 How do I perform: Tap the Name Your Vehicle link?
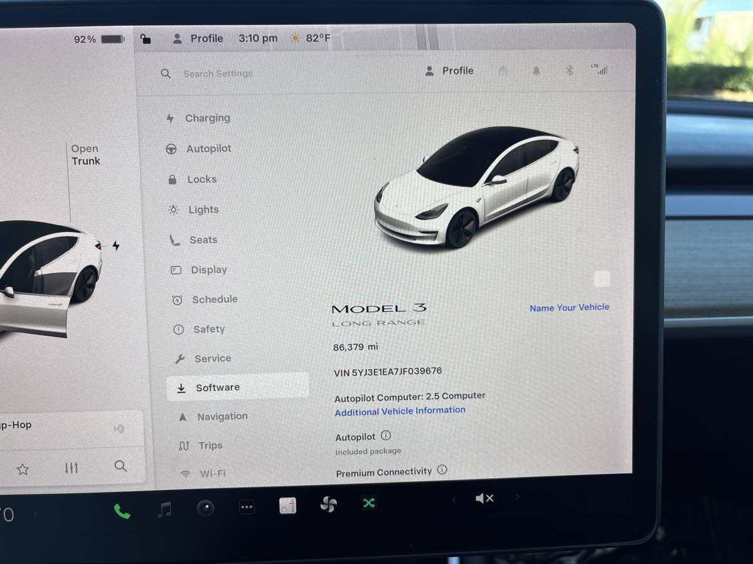pos(569,307)
